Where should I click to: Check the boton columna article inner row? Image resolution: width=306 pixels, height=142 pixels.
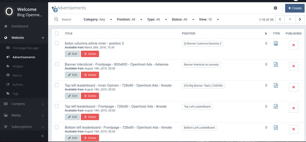(57, 43)
